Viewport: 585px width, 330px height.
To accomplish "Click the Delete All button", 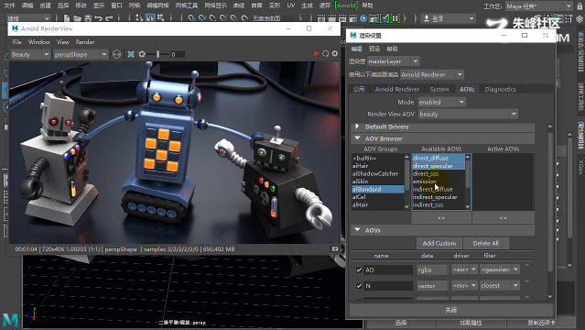I will tap(485, 243).
